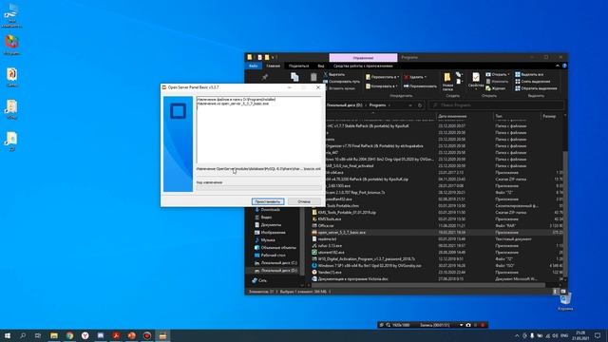Click the Windows Start button
The width and height of the screenshot is (608, 342).
pos(8,335)
